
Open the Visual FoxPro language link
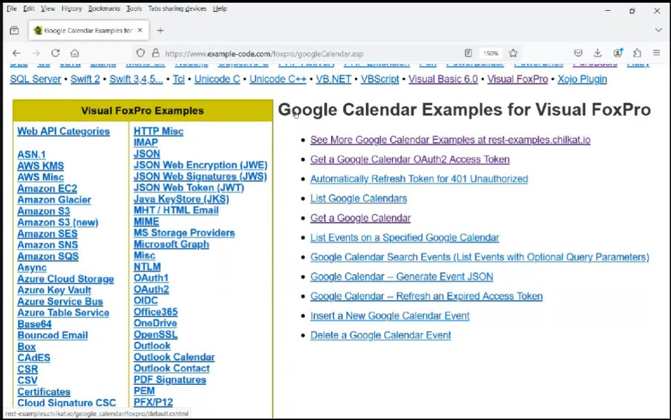[x=518, y=79]
